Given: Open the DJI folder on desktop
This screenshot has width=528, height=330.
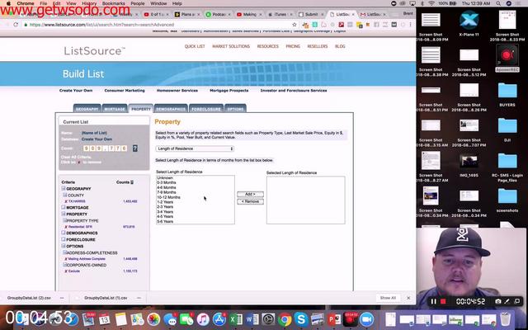Looking at the screenshot, I should [507, 125].
